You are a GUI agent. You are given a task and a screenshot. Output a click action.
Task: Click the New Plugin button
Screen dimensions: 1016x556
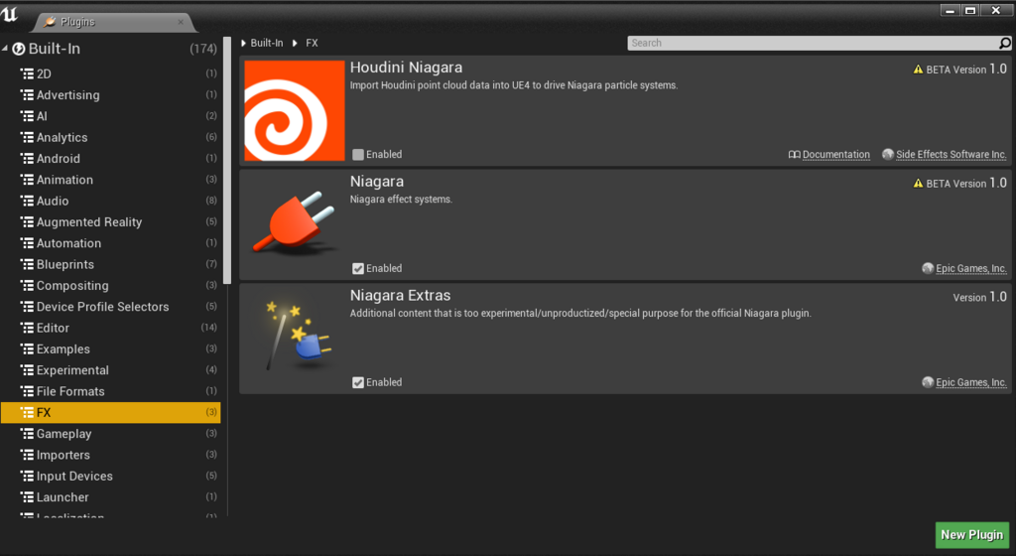tap(972, 534)
